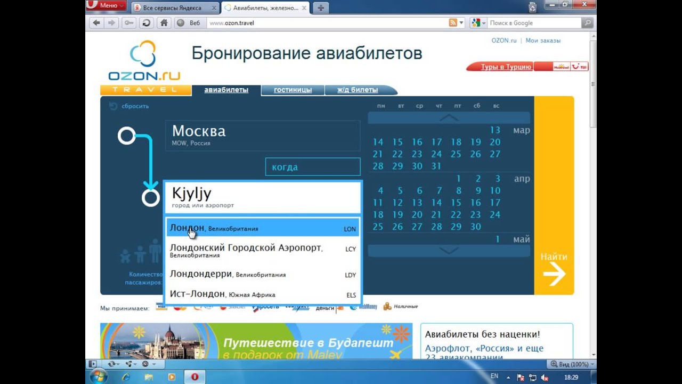Pick April 30 in the calendar

pos(476,227)
